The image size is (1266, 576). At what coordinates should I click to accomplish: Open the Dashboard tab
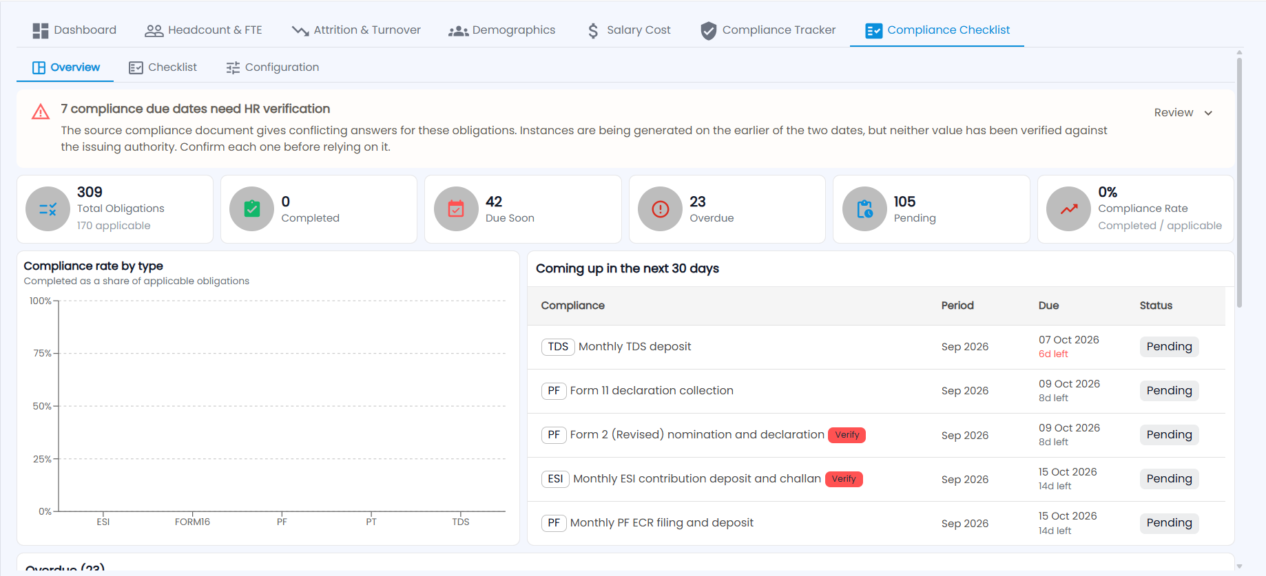pyautogui.click(x=74, y=30)
